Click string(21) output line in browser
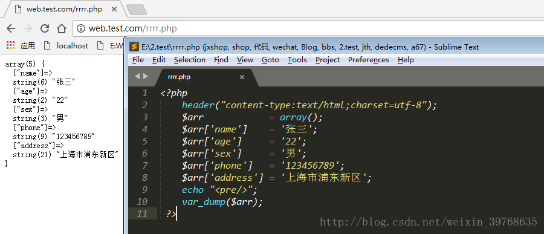 point(66,155)
